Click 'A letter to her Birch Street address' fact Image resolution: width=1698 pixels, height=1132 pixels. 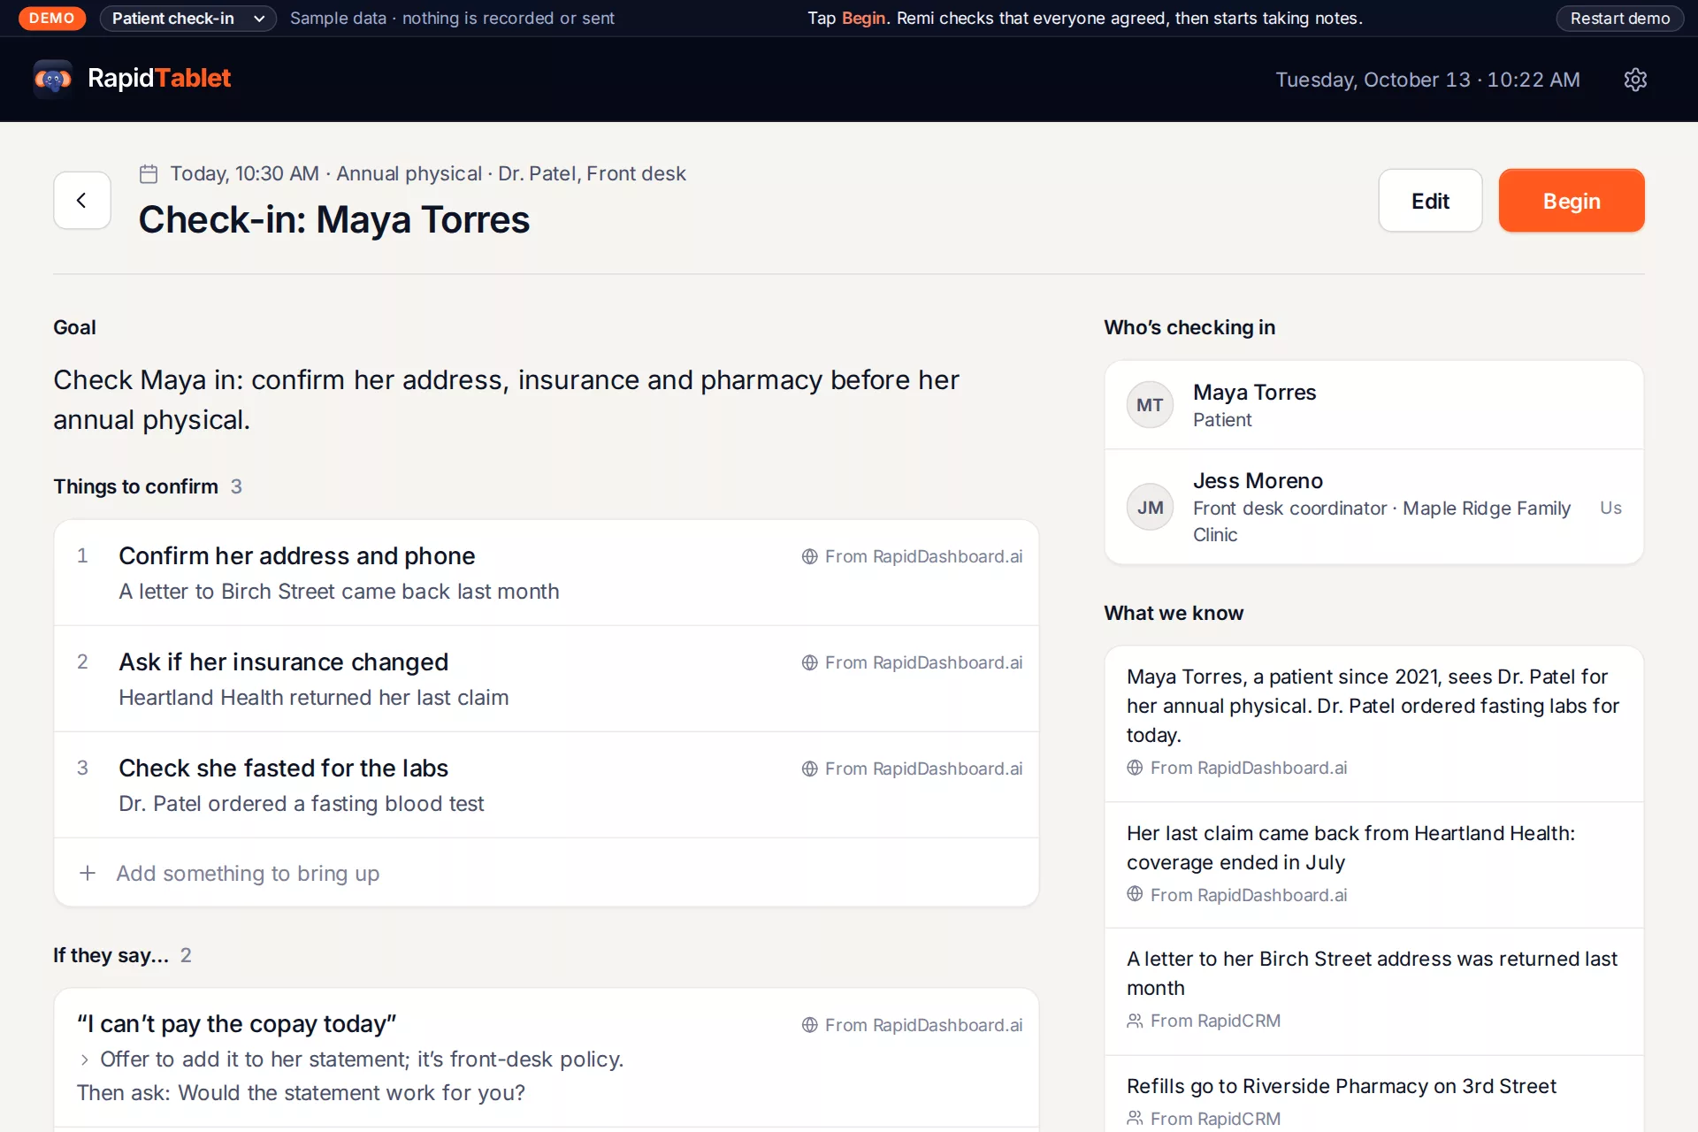pyautogui.click(x=1372, y=973)
